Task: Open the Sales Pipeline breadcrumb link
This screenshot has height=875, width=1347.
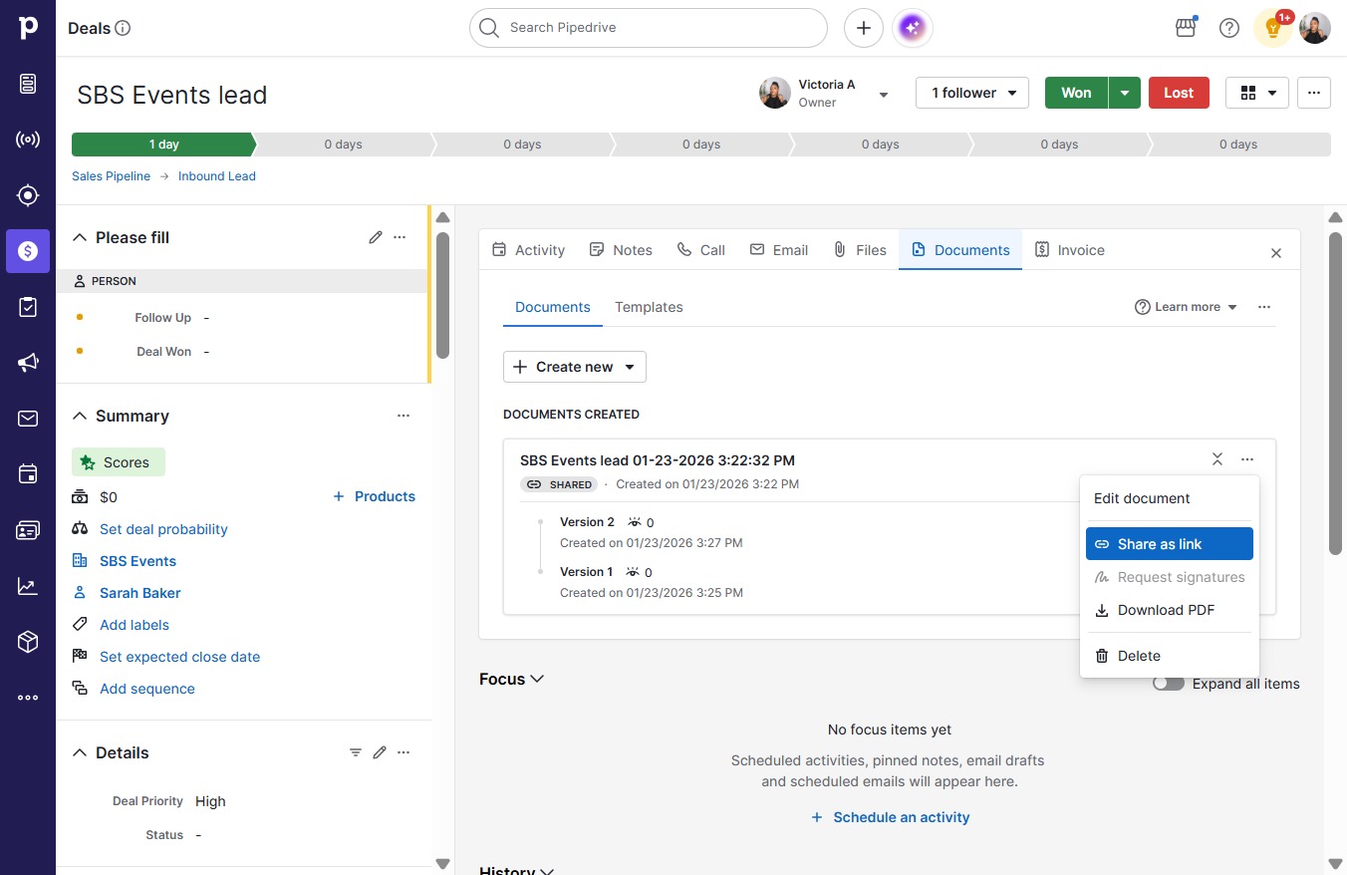Action: click(111, 176)
